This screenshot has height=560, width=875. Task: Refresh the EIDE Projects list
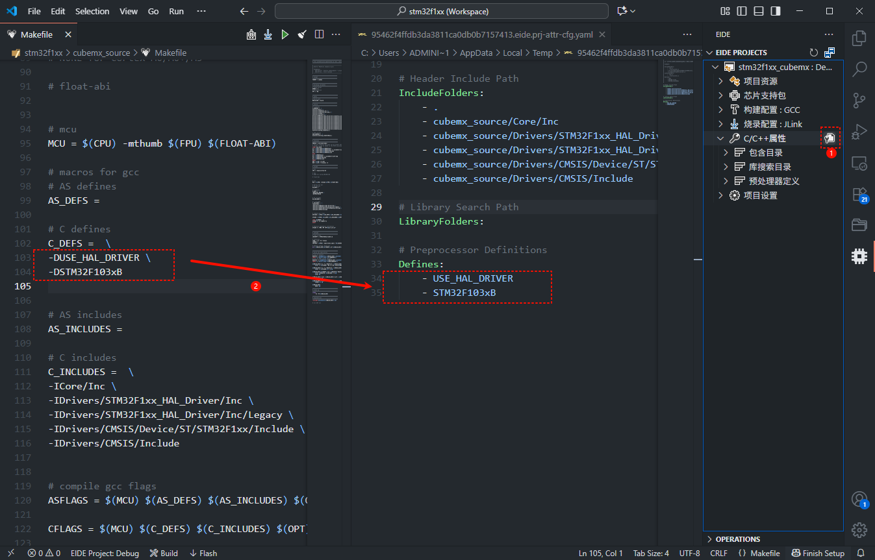(813, 53)
